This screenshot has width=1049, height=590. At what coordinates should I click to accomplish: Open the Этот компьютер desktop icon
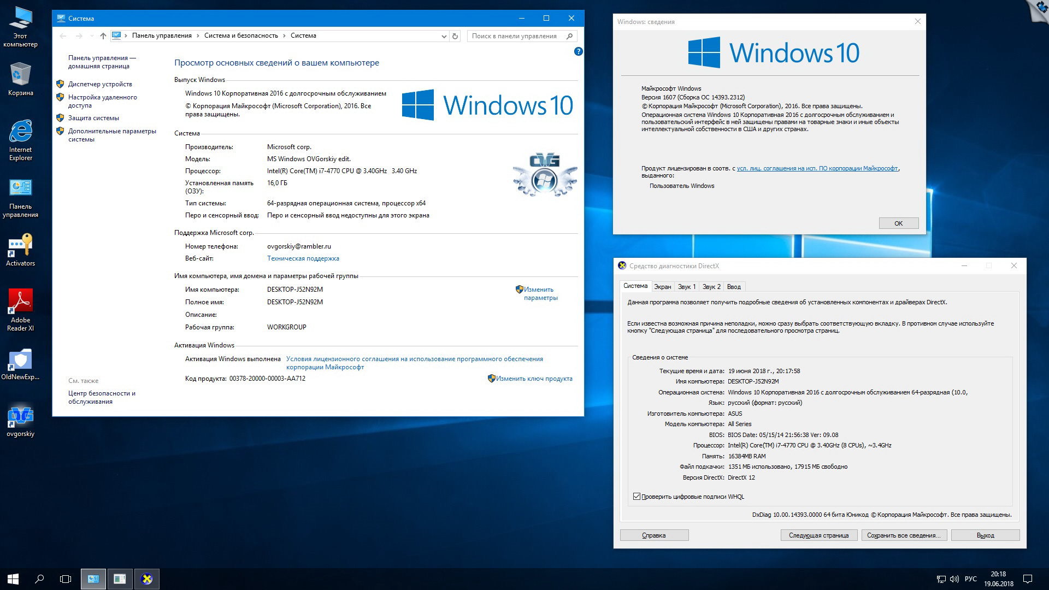(x=20, y=26)
